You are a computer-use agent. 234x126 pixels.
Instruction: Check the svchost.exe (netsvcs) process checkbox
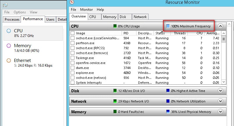tap(73, 78)
